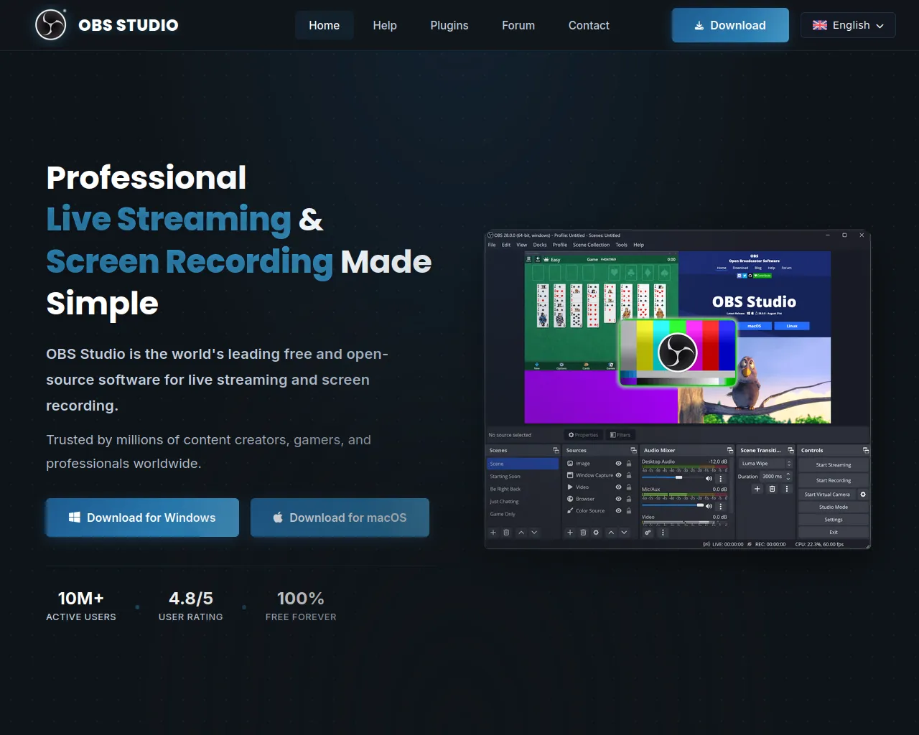The image size is (919, 735).
Task: Open the File menu in the OBS window
Action: point(492,245)
